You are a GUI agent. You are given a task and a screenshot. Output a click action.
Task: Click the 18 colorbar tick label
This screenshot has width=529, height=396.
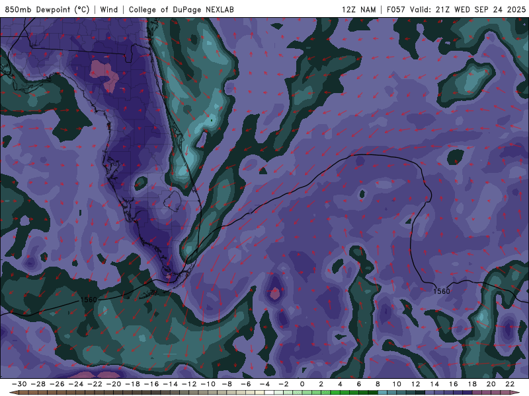tap(472, 384)
